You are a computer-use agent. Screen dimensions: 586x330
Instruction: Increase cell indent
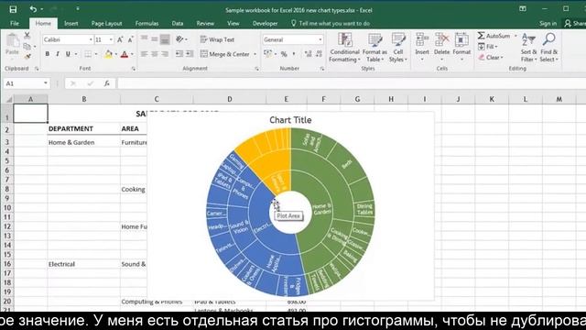190,54
